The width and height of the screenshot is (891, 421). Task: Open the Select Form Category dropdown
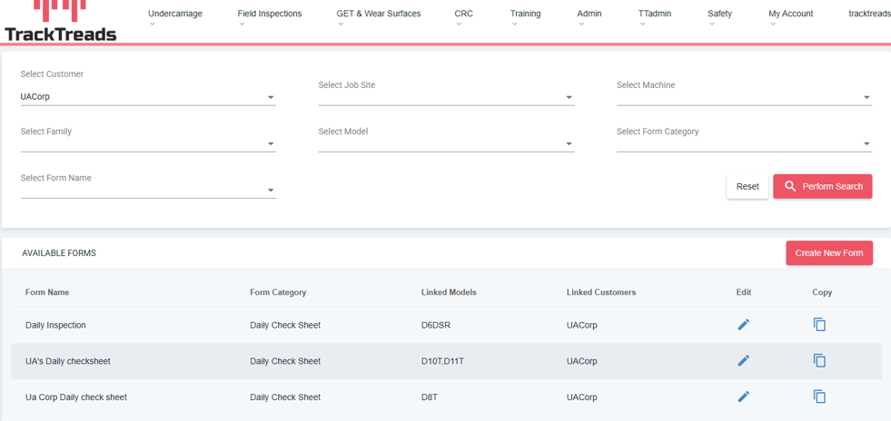click(743, 143)
